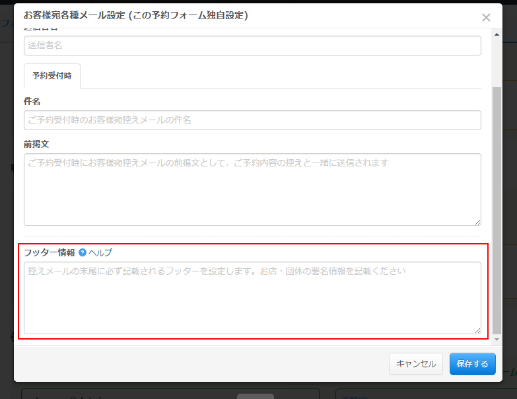Switch to the 予約受付時 tab
This screenshot has width=517, height=399.
52,76
